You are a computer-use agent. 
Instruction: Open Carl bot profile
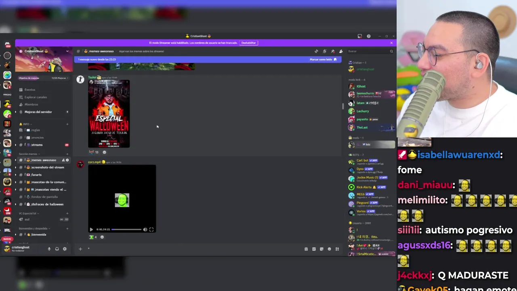(371, 162)
